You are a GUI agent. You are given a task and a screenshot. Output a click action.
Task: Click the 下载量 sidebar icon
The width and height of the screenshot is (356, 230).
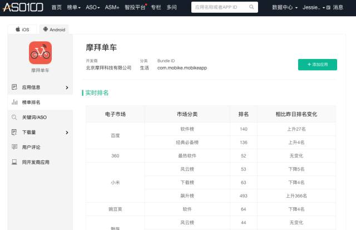[14, 132]
